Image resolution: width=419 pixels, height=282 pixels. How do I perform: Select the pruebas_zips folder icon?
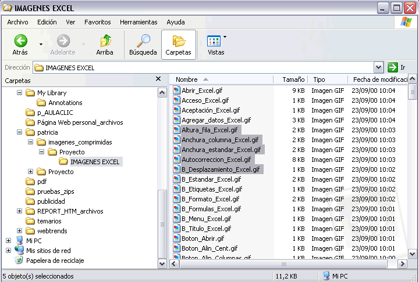pos(30,191)
